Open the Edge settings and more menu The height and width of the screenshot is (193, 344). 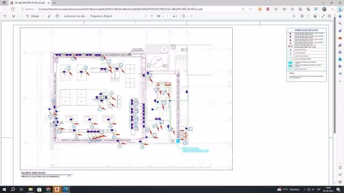coord(332,9)
